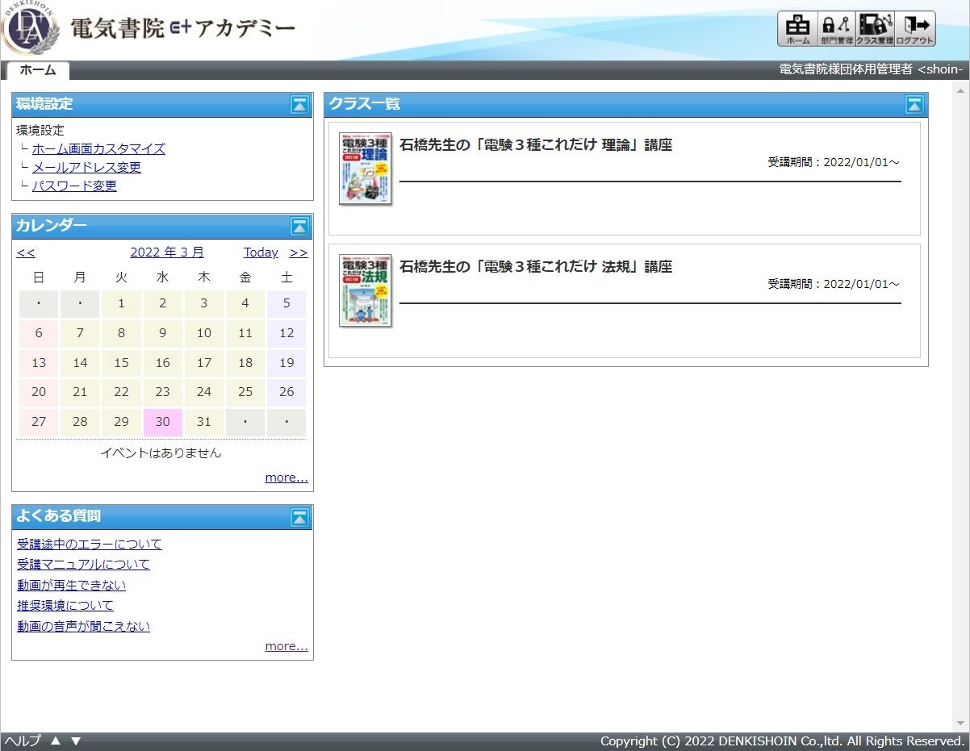Open the パスワード変更 link
This screenshot has width=970, height=751.
pos(74,186)
